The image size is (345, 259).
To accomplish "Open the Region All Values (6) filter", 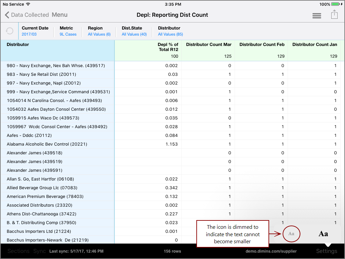I will 99,31.
